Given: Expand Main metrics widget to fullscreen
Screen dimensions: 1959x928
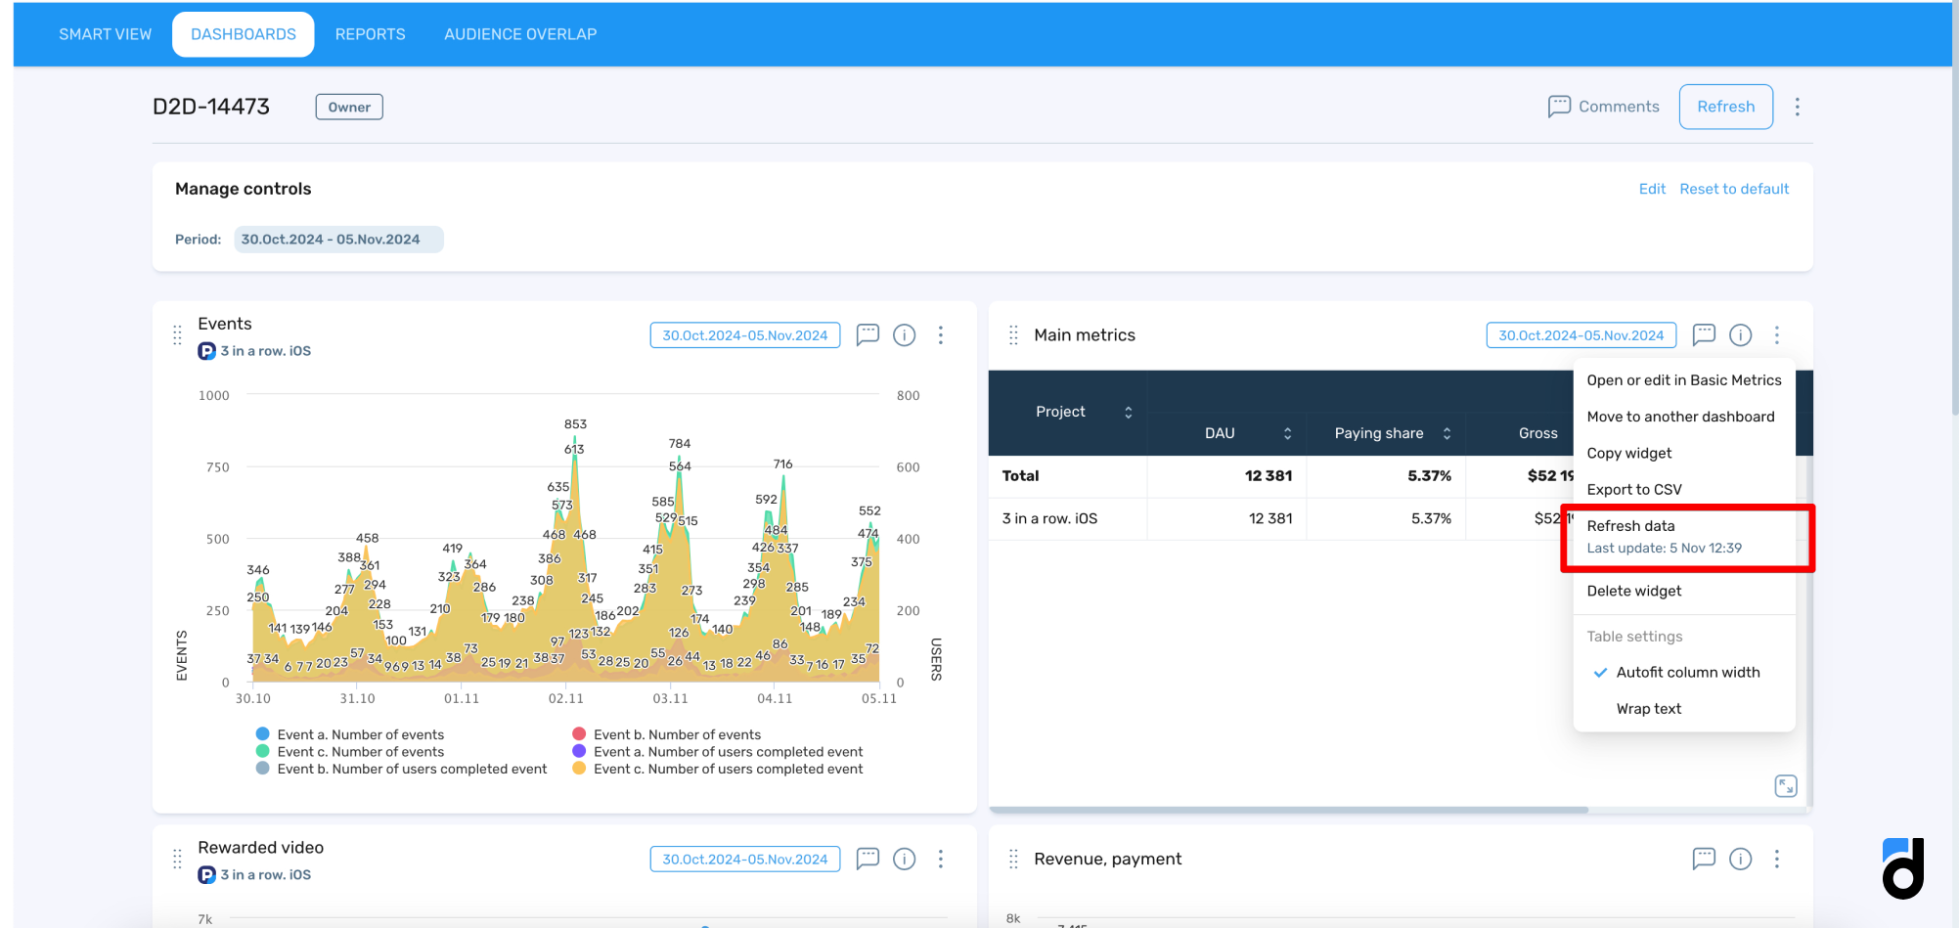Looking at the screenshot, I should (1786, 785).
